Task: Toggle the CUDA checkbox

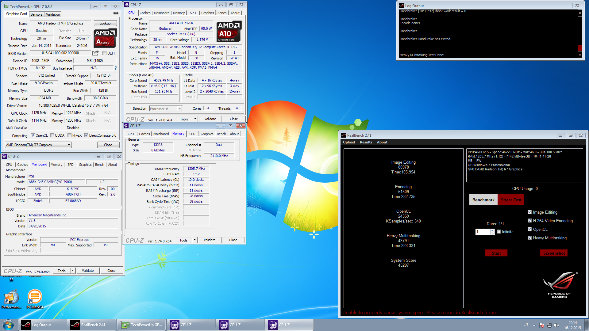Action: pos(52,135)
